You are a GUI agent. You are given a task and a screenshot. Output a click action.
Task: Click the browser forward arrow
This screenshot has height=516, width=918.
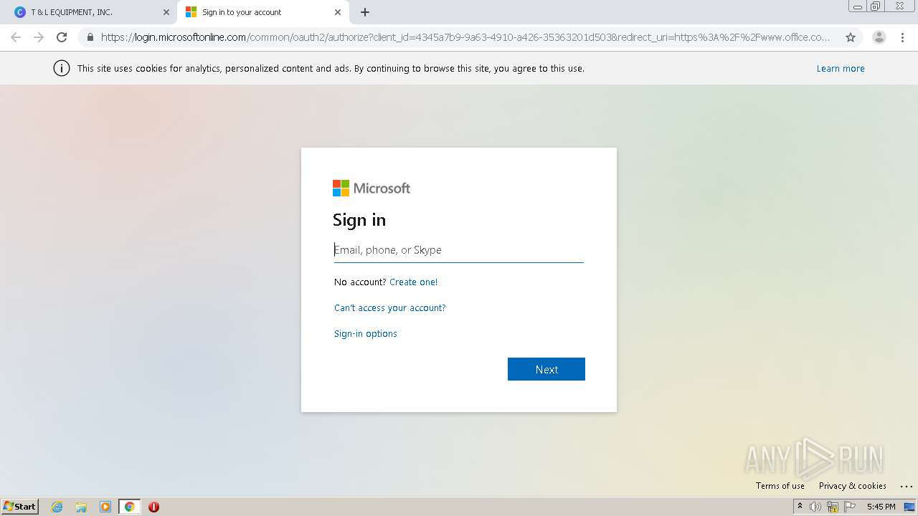[x=39, y=37]
